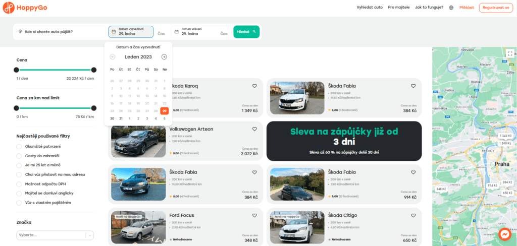Toggle map fullscreen view
The width and height of the screenshot is (517, 246).
click(x=510, y=53)
